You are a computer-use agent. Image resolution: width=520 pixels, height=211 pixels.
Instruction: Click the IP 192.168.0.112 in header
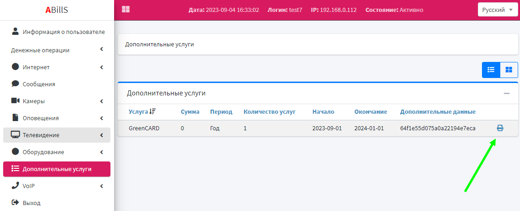(338, 10)
